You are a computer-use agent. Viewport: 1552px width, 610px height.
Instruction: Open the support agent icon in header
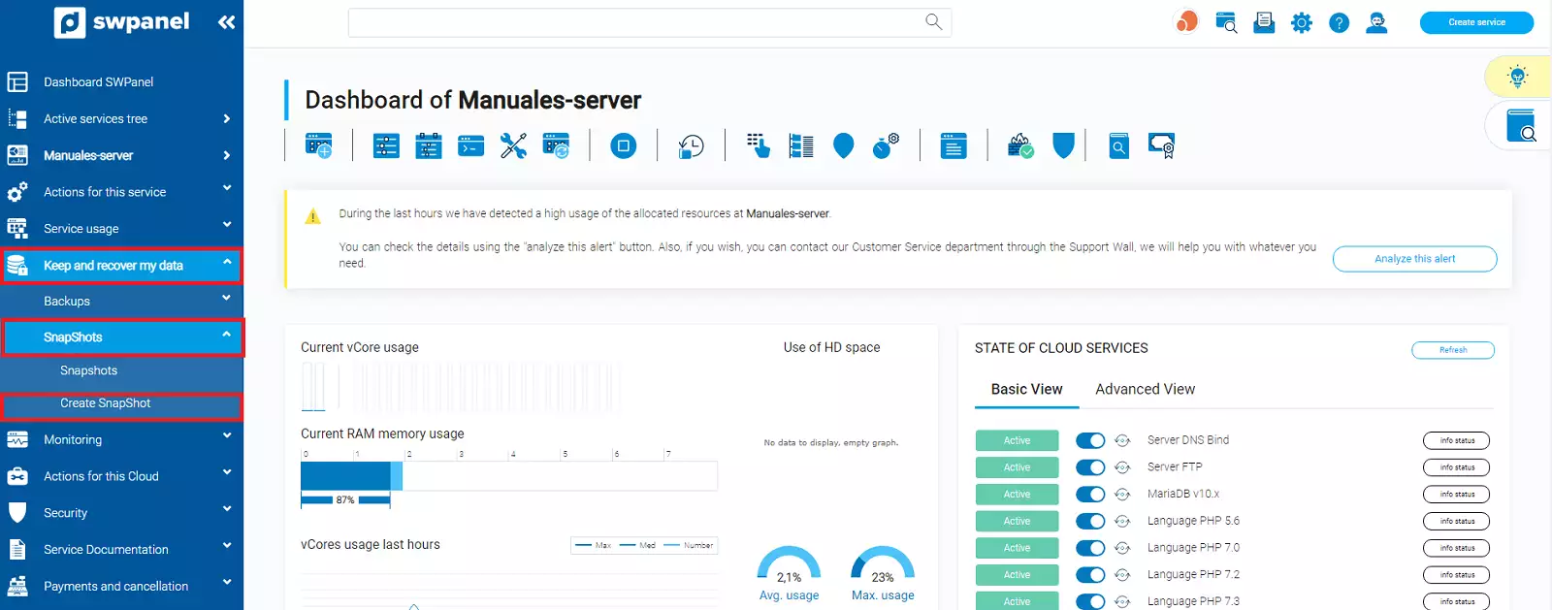click(1376, 22)
